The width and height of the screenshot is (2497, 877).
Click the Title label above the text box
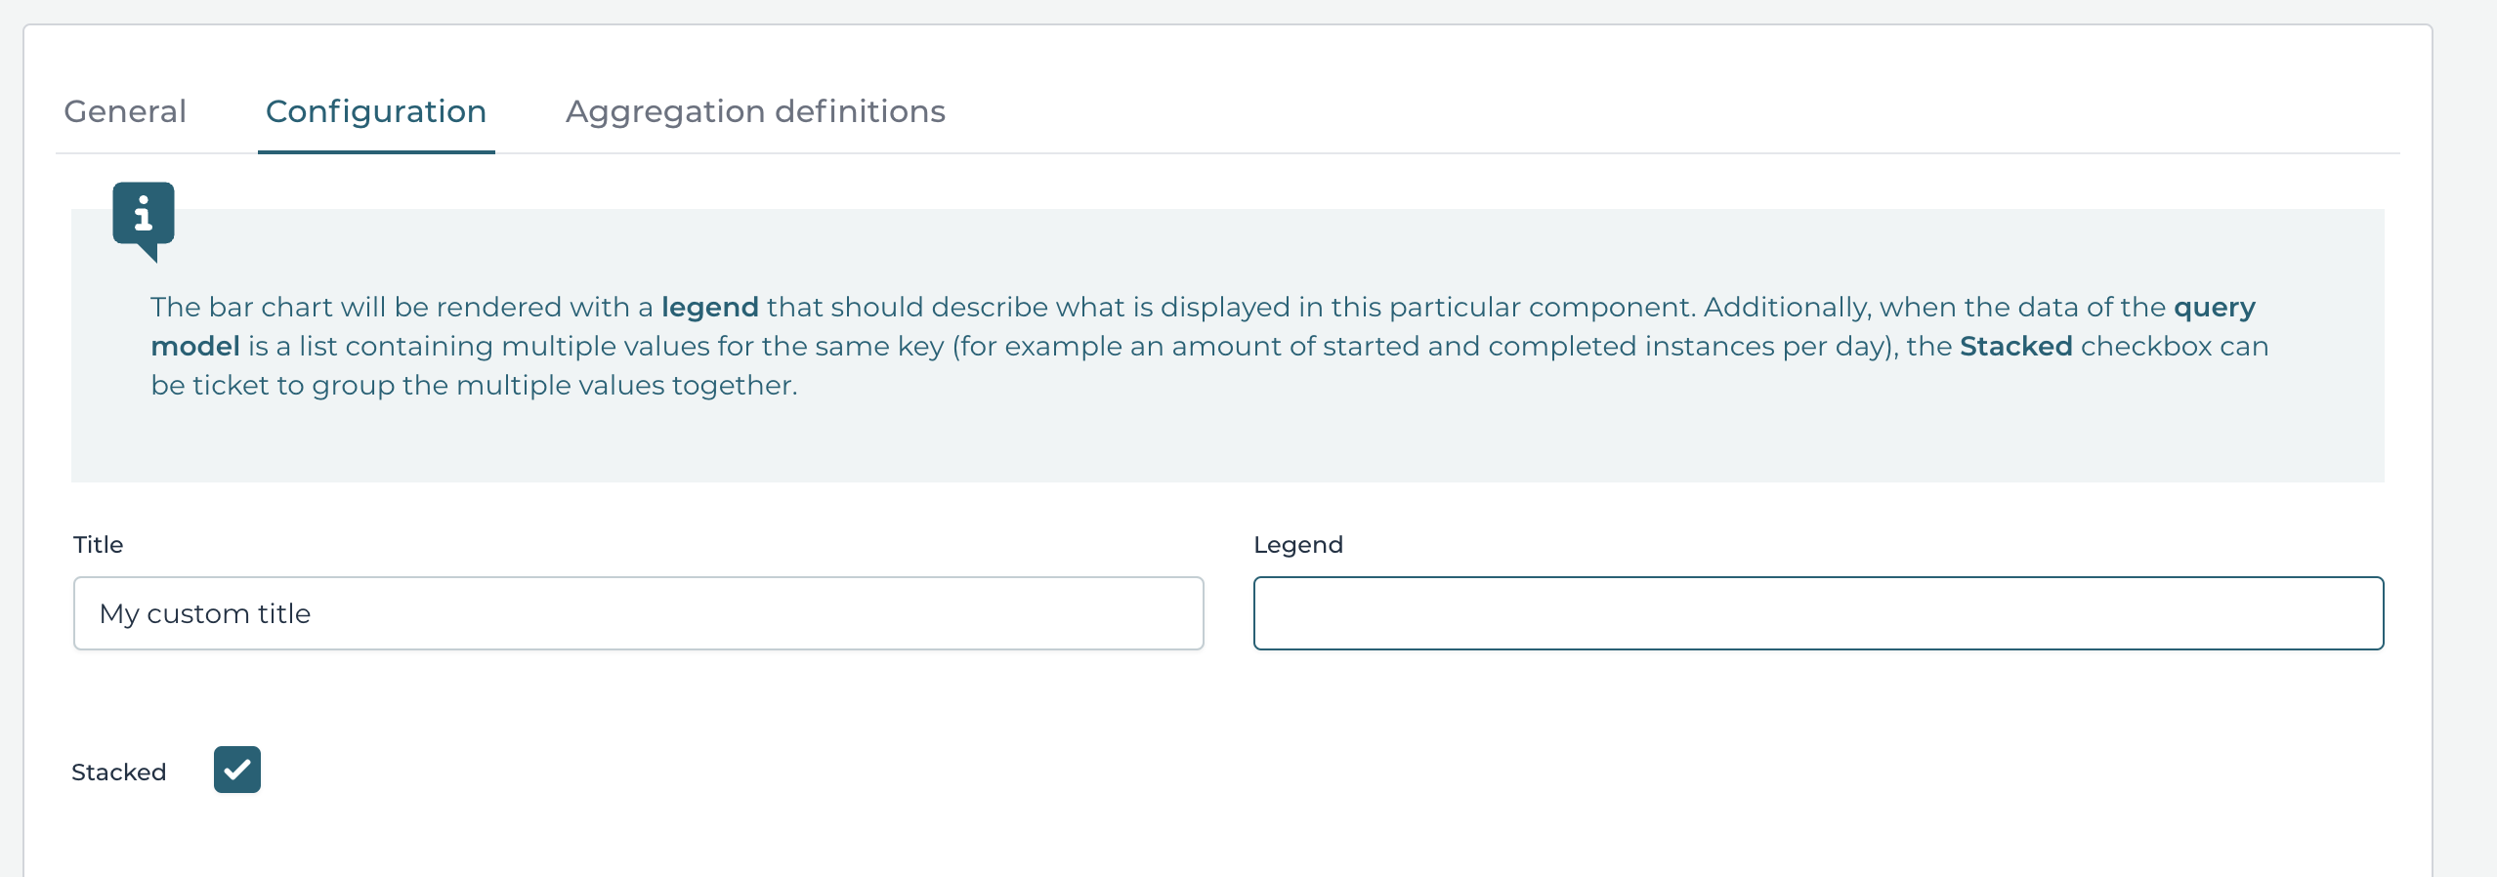[x=98, y=544]
